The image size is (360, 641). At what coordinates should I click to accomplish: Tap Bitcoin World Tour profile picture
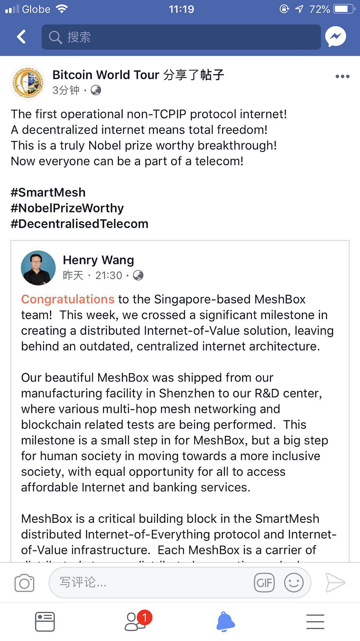point(28,83)
